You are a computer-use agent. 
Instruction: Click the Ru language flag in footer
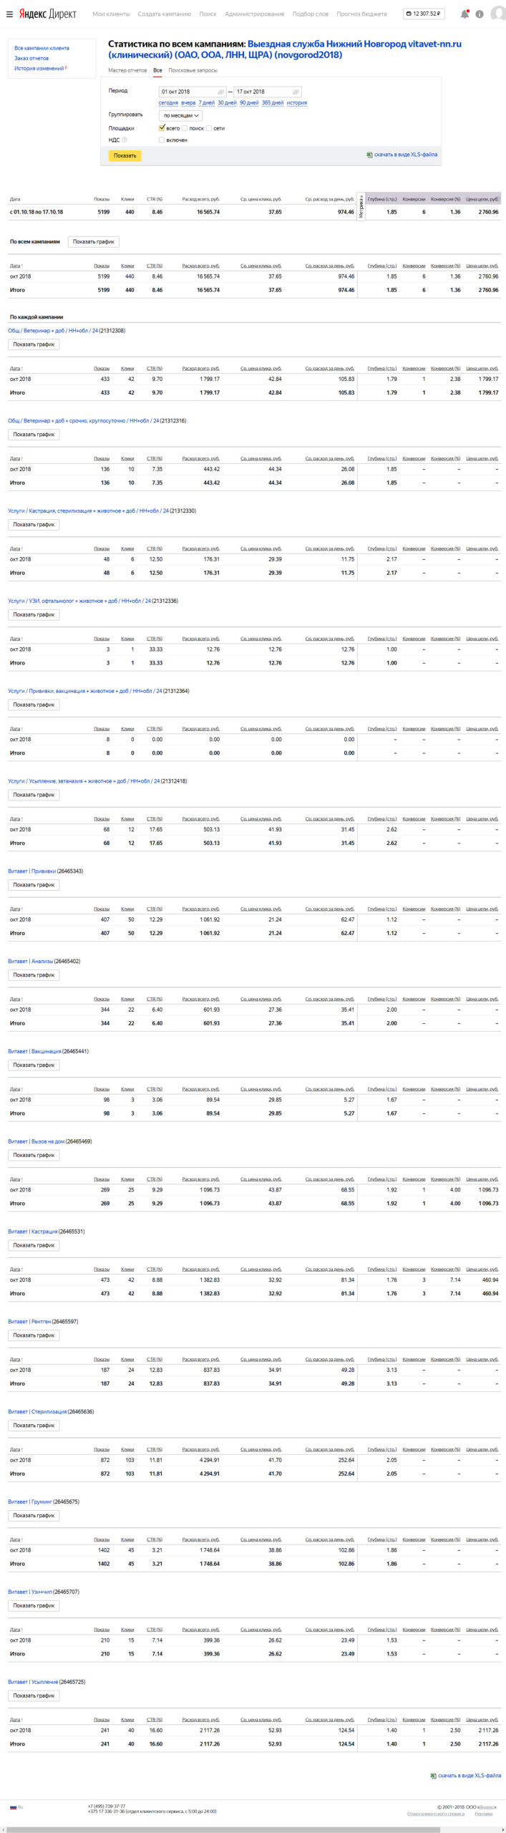tap(13, 1807)
